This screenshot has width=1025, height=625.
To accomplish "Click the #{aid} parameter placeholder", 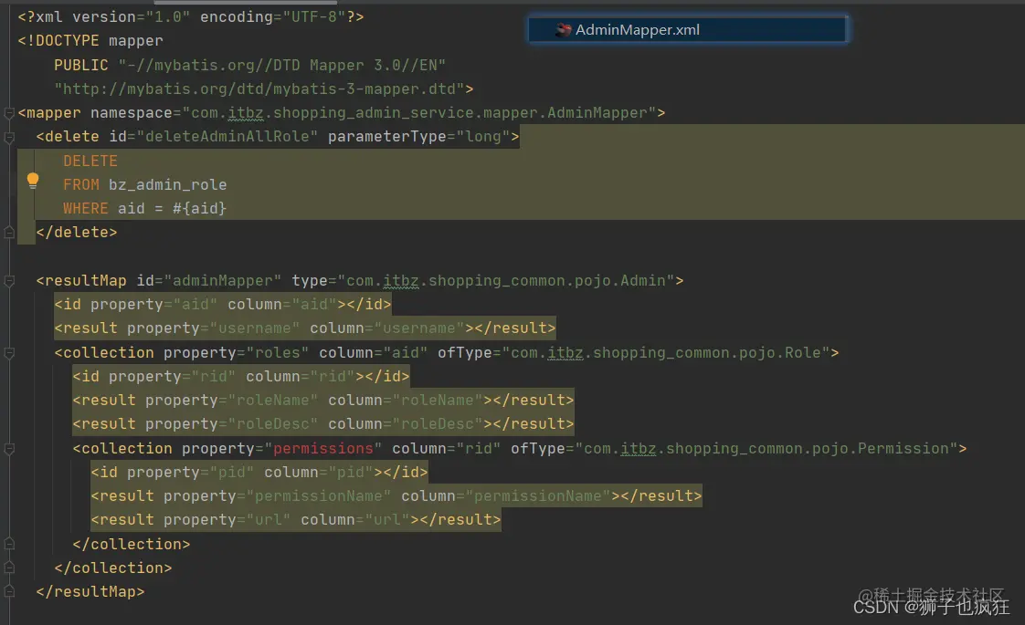I will tap(199, 208).
